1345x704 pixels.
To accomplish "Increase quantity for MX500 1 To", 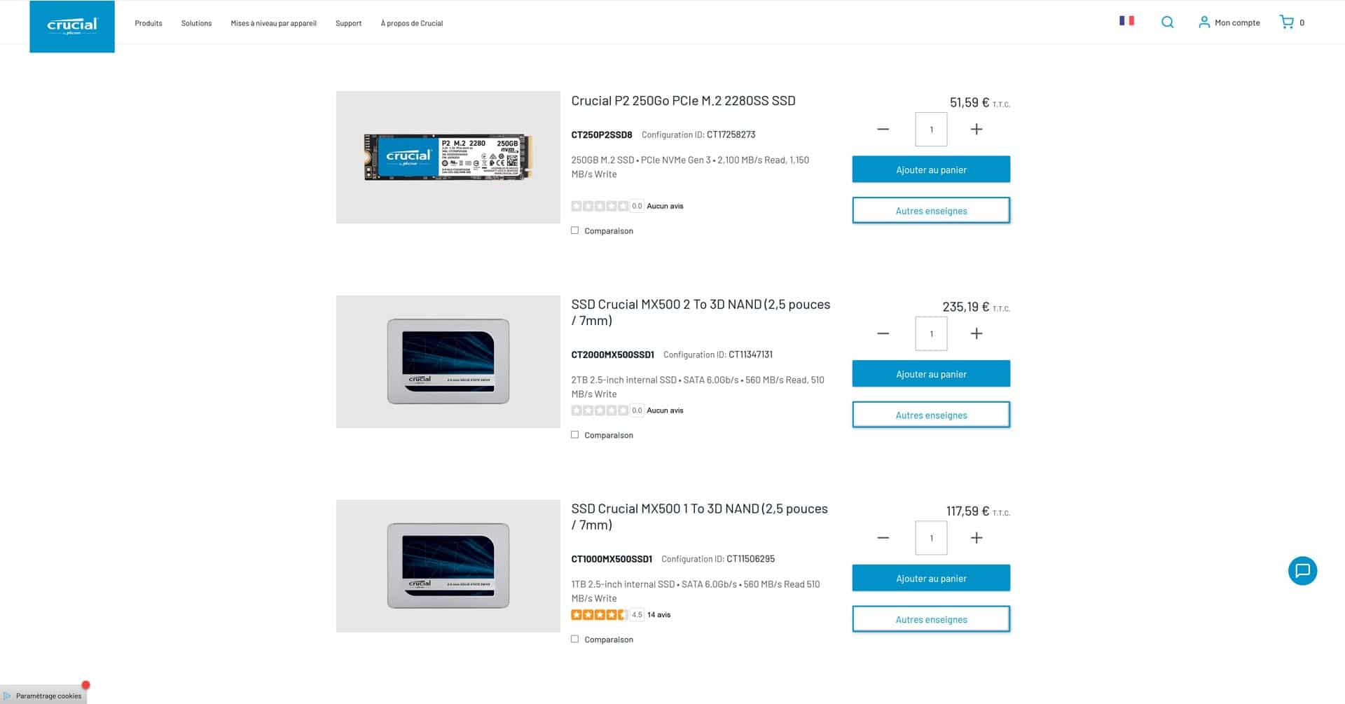I will coord(977,538).
